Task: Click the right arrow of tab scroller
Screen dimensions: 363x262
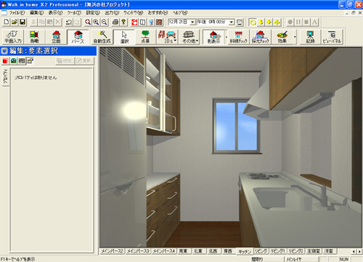Action: click(x=359, y=252)
